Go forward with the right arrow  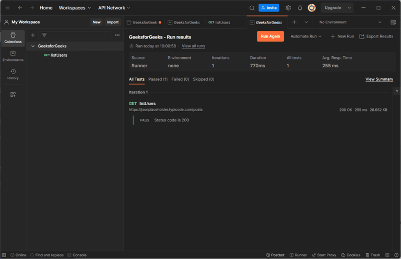point(32,8)
